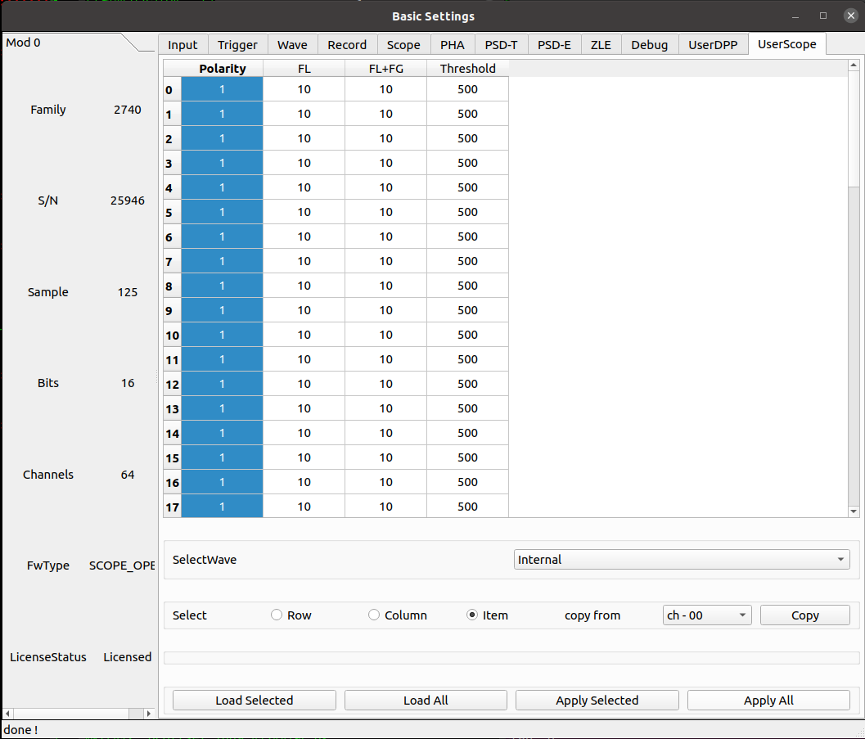Open the SelectWave Internal dropdown

point(682,560)
